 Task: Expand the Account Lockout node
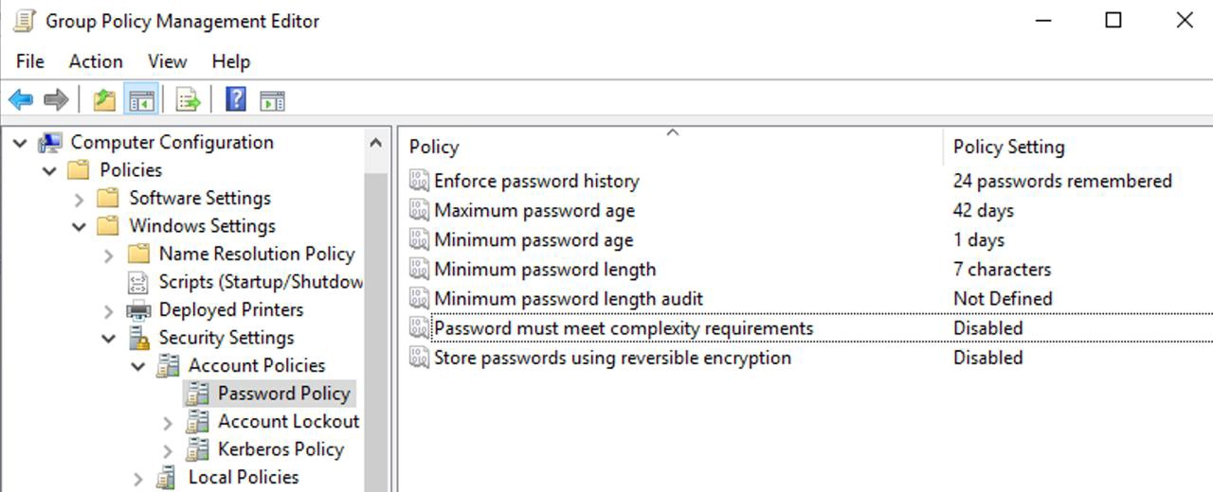[168, 422]
